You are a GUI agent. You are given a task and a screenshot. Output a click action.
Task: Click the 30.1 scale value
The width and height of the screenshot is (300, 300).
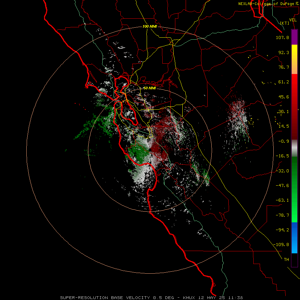tap(284, 112)
